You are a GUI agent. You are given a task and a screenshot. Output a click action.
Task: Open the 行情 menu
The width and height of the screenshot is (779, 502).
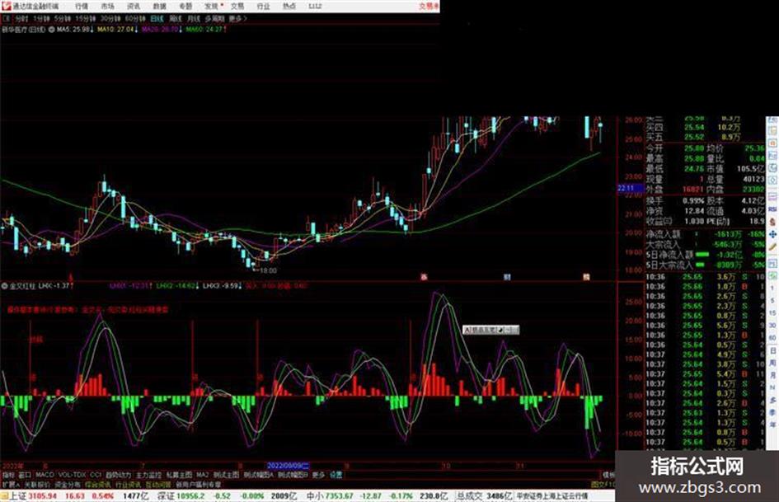pos(82,7)
